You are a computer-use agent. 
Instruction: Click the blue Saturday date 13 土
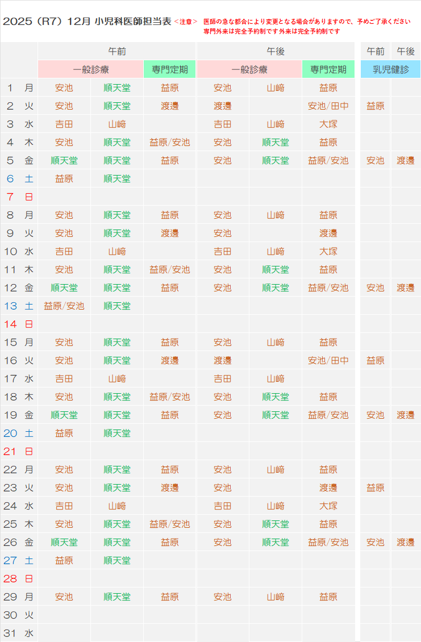[x=19, y=306]
